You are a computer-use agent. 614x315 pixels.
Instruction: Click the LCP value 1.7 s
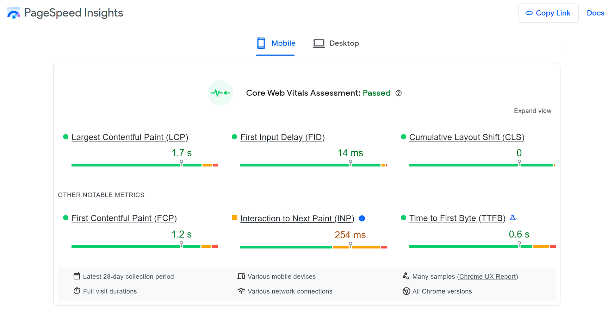181,153
